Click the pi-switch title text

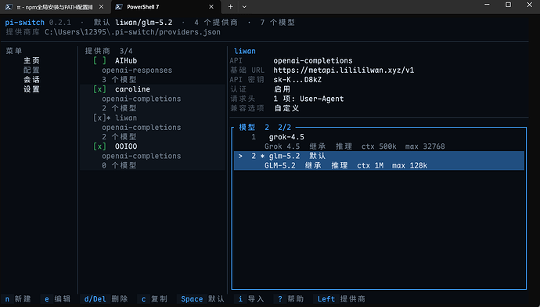tap(25, 23)
